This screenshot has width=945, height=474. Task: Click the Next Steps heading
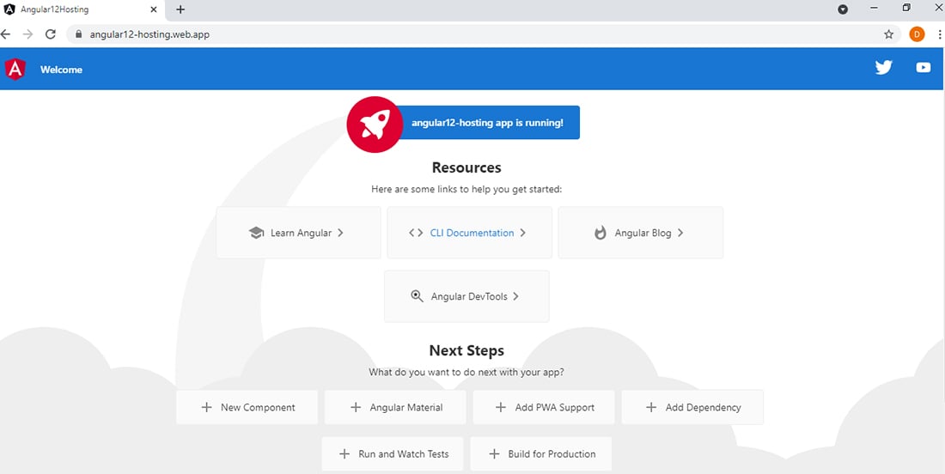click(x=466, y=350)
